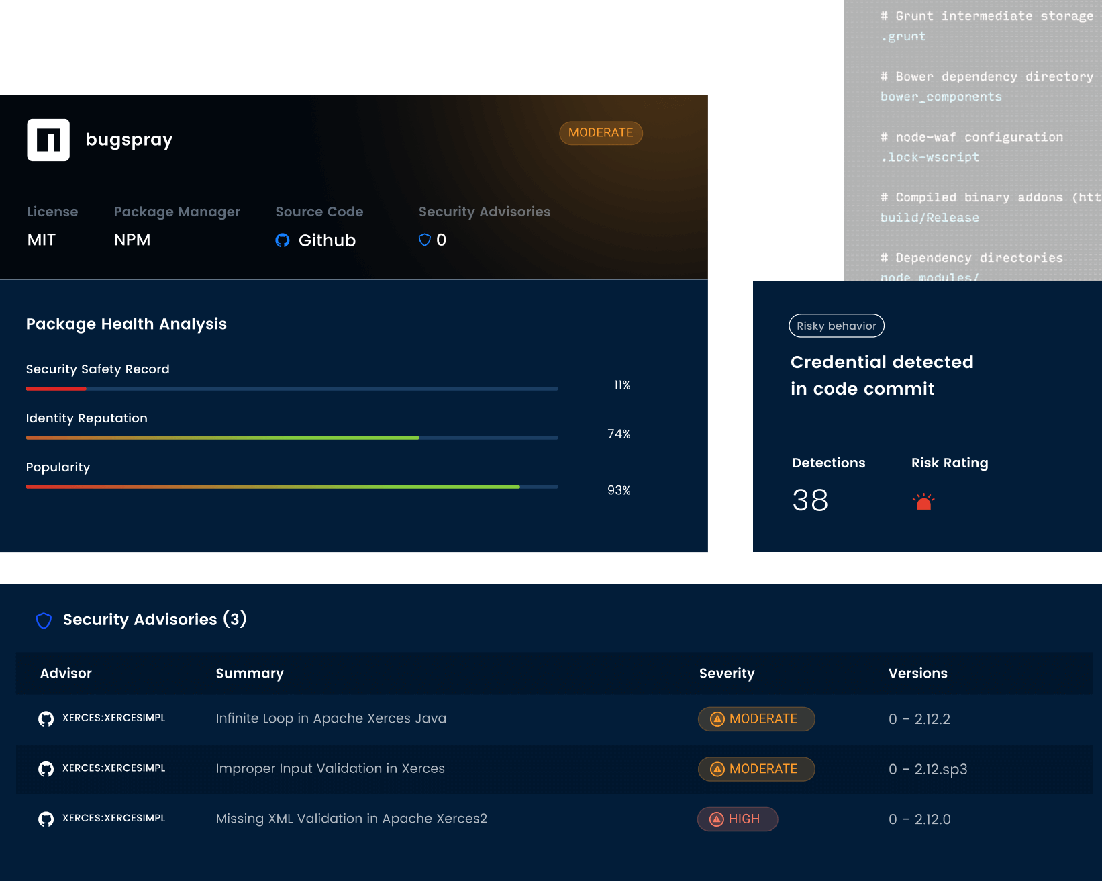Select the Severity column header
1102x881 pixels.
pos(726,674)
